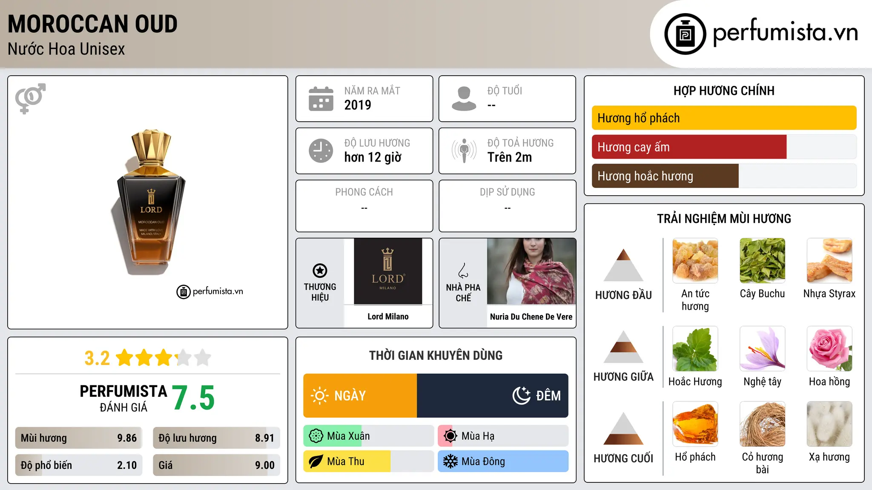Click the snowflake icon for Mùa Đông
This screenshot has width=872, height=490.
click(450, 462)
